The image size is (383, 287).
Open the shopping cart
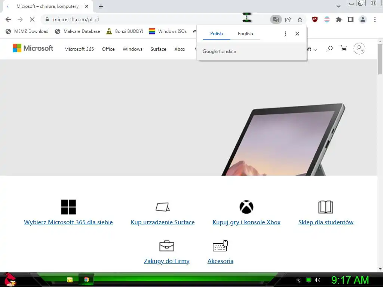tap(344, 48)
